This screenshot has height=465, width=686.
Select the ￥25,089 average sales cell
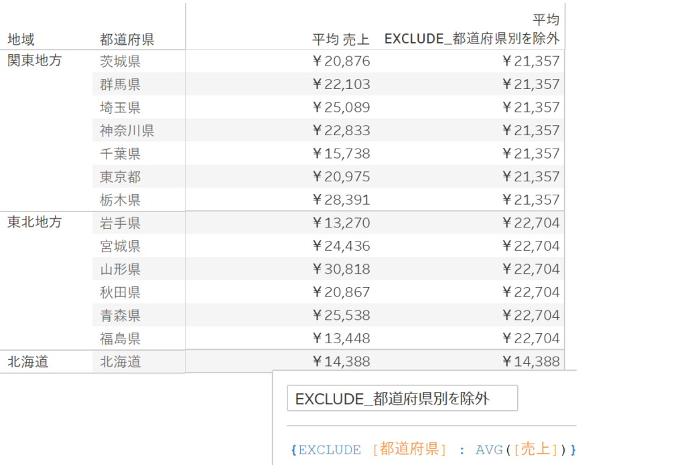tap(341, 107)
